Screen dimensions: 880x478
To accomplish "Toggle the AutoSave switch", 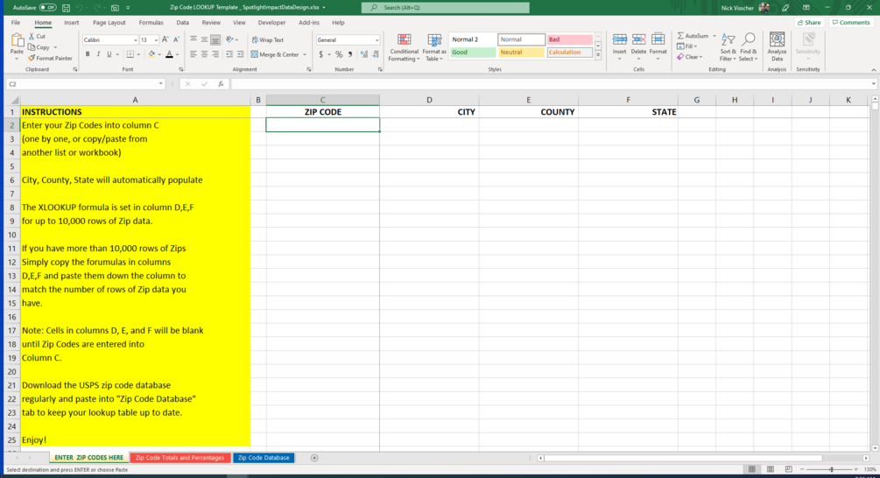I will pos(47,8).
